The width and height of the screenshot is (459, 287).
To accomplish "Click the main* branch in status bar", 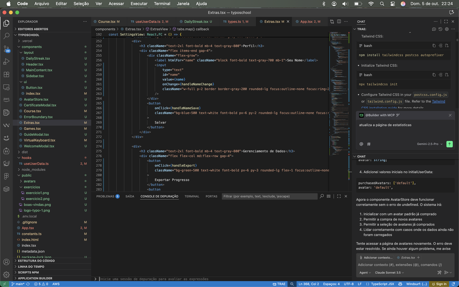I will [x=18, y=284].
